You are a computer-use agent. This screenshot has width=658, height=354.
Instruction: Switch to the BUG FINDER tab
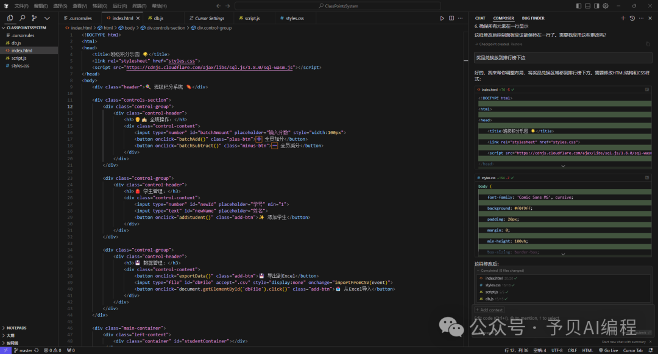point(533,18)
